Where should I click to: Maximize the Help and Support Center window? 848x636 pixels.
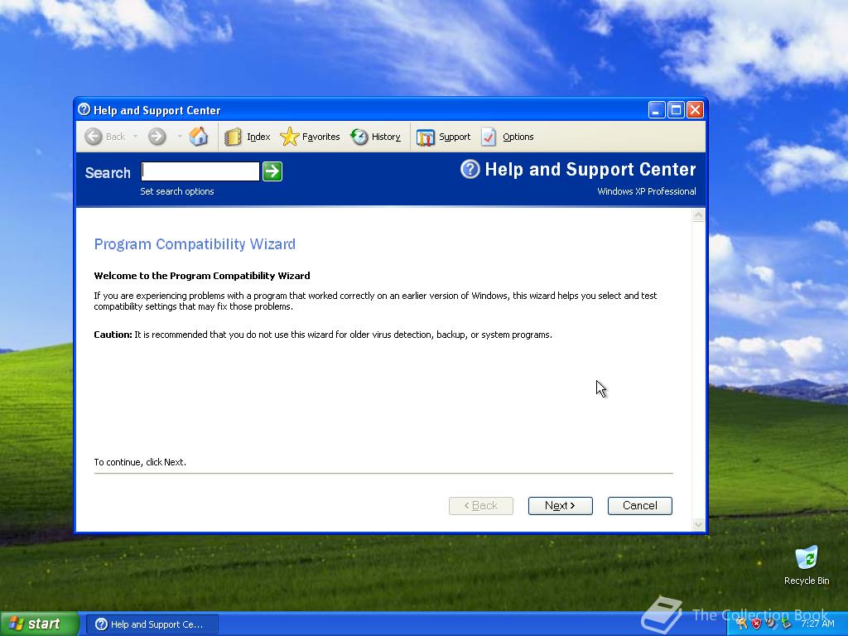pyautogui.click(x=676, y=110)
